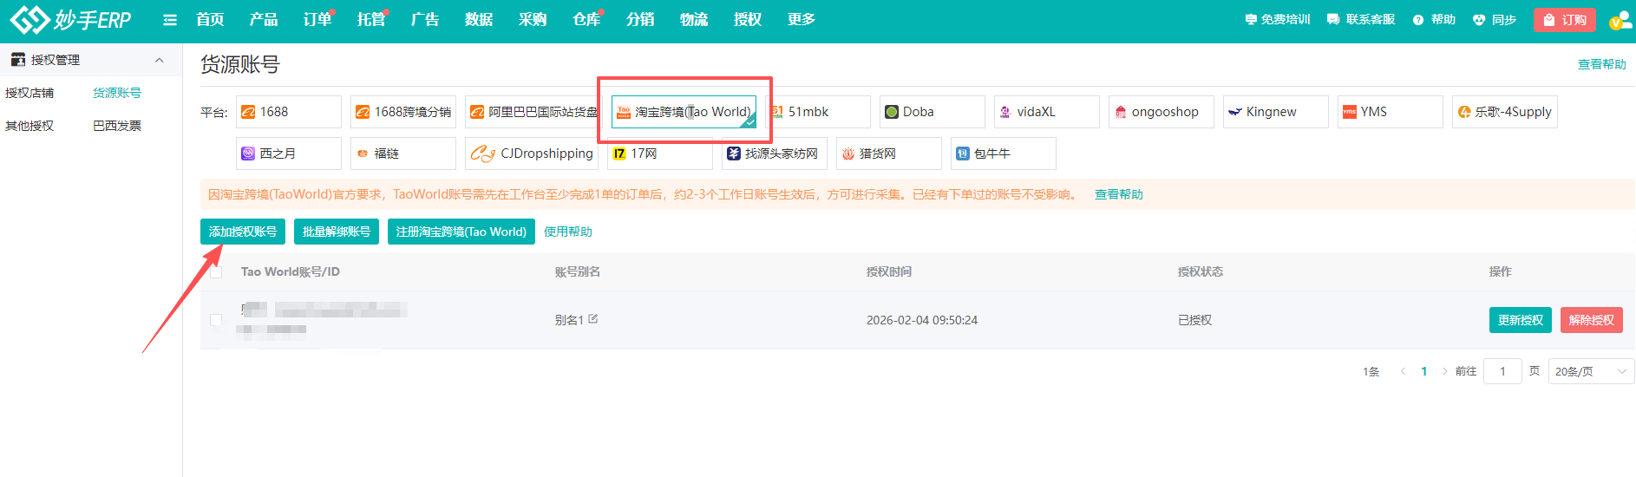
Task: Select the 西之月 platform
Action: 289,154
